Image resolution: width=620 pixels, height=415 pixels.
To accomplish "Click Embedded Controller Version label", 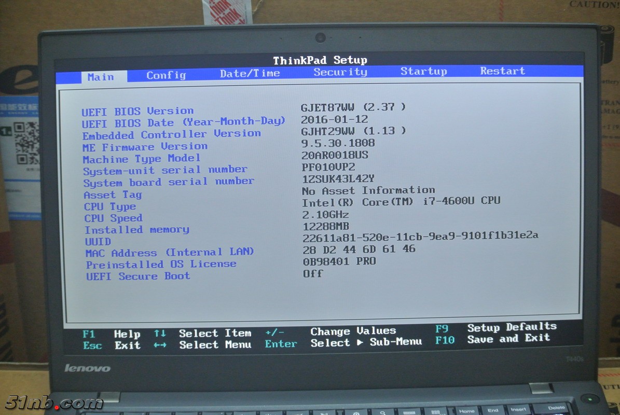I will click(x=172, y=134).
